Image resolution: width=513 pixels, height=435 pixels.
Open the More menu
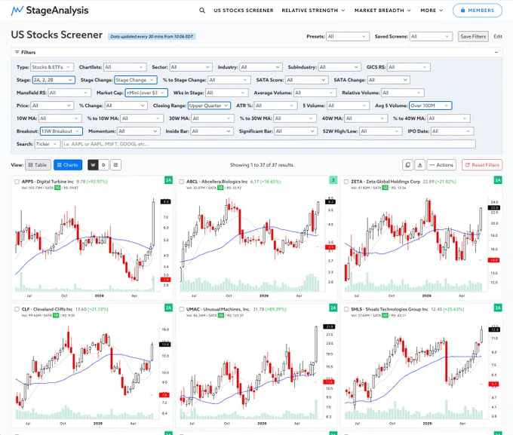tap(432, 11)
